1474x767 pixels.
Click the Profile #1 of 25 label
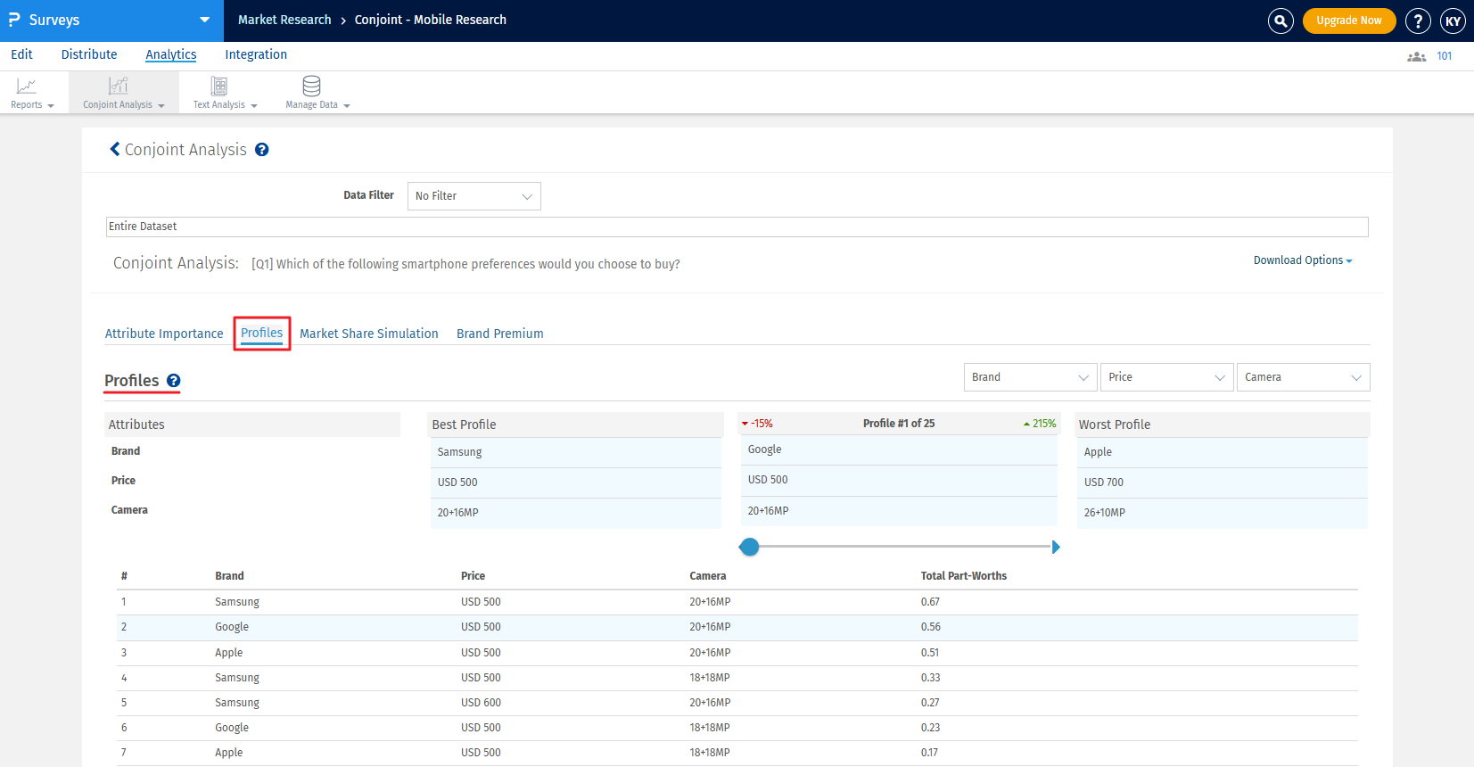[x=899, y=424]
